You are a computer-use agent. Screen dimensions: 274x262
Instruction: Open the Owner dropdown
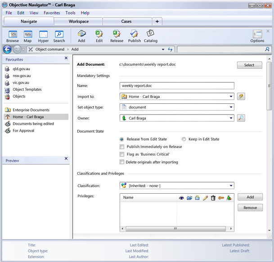click(x=231, y=118)
